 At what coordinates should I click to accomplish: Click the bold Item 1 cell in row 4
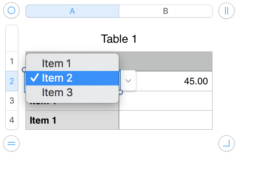(72, 120)
